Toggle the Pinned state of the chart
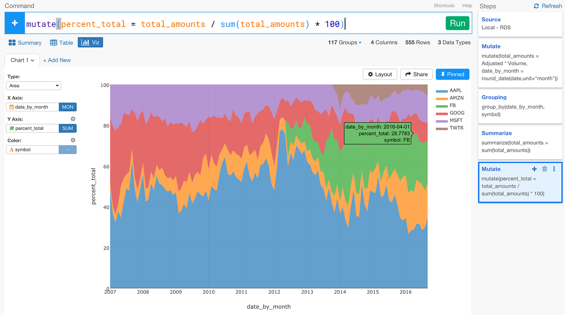565x315 pixels. [452, 74]
